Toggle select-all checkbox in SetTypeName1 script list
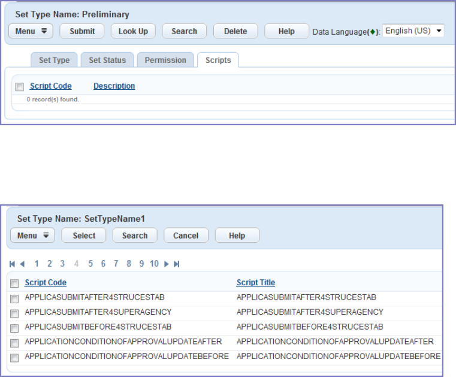 tap(14, 283)
